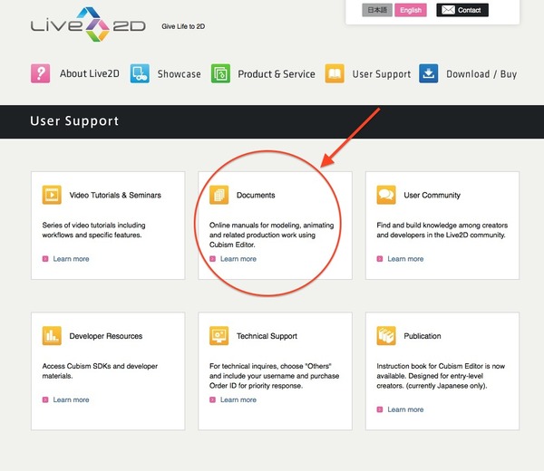Screen dimensions: 544x471
Task: Click pink arrow bullet under Publication
Action: [380, 409]
